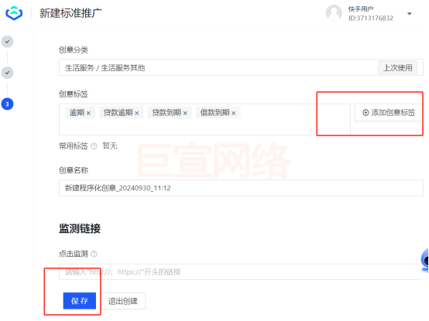Focus the 创意名称 text field

(241, 188)
